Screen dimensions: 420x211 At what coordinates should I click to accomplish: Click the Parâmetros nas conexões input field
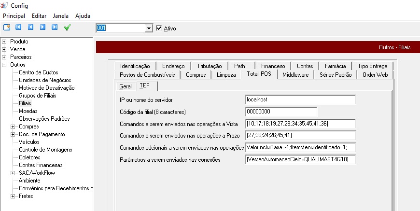click(x=300, y=160)
